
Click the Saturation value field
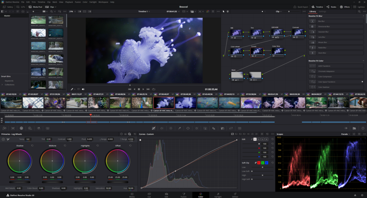pyautogui.click(x=108, y=188)
